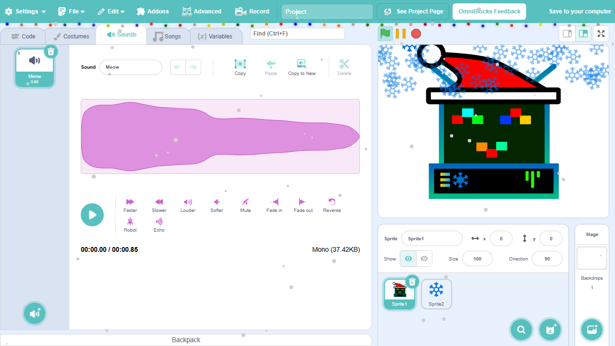This screenshot has height=346, width=615.
Task: Switch to large stage layout
Action: pyautogui.click(x=583, y=34)
